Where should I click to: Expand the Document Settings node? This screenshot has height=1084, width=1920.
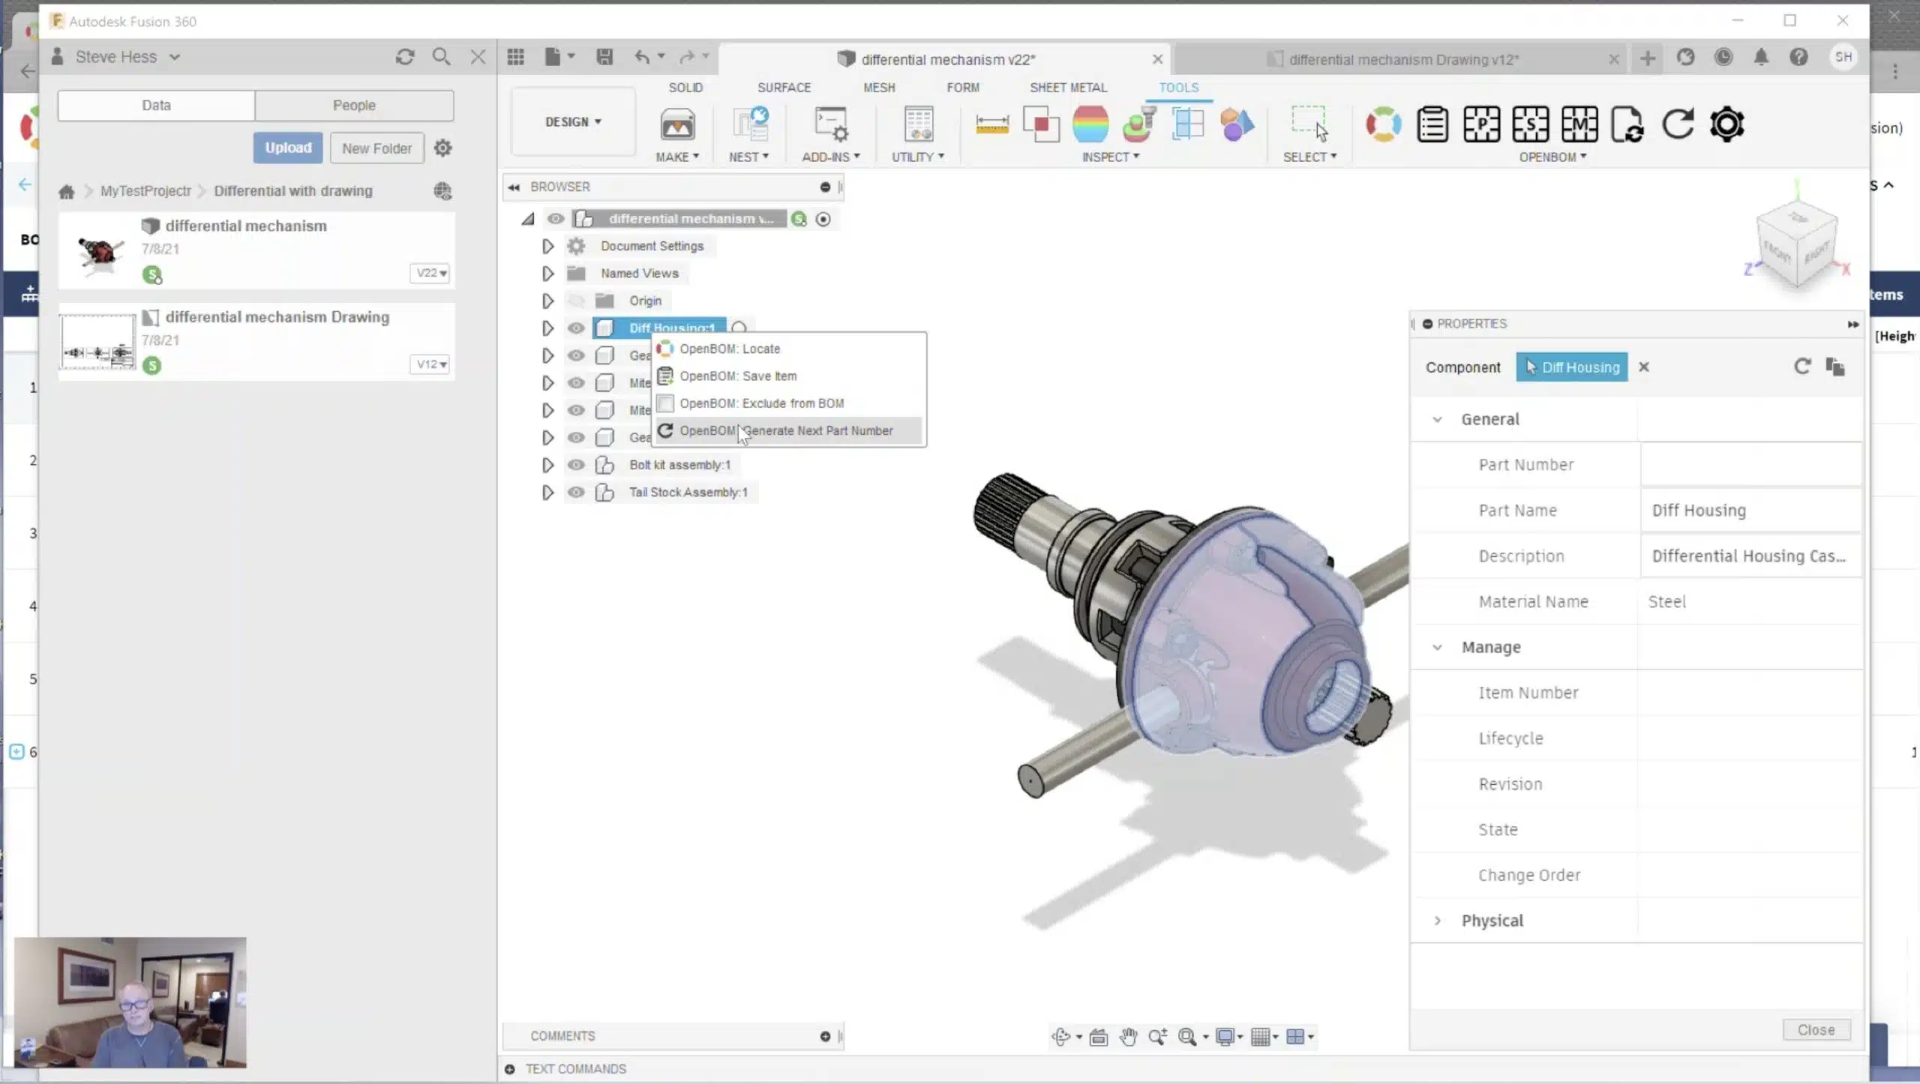(548, 246)
